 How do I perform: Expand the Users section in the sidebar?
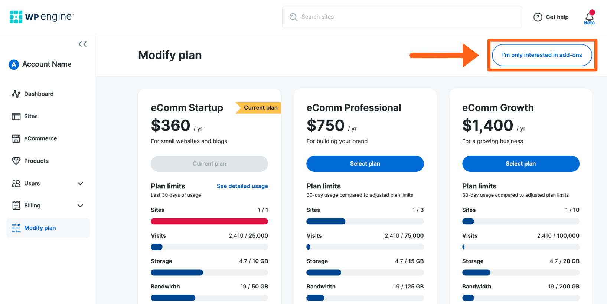point(80,183)
